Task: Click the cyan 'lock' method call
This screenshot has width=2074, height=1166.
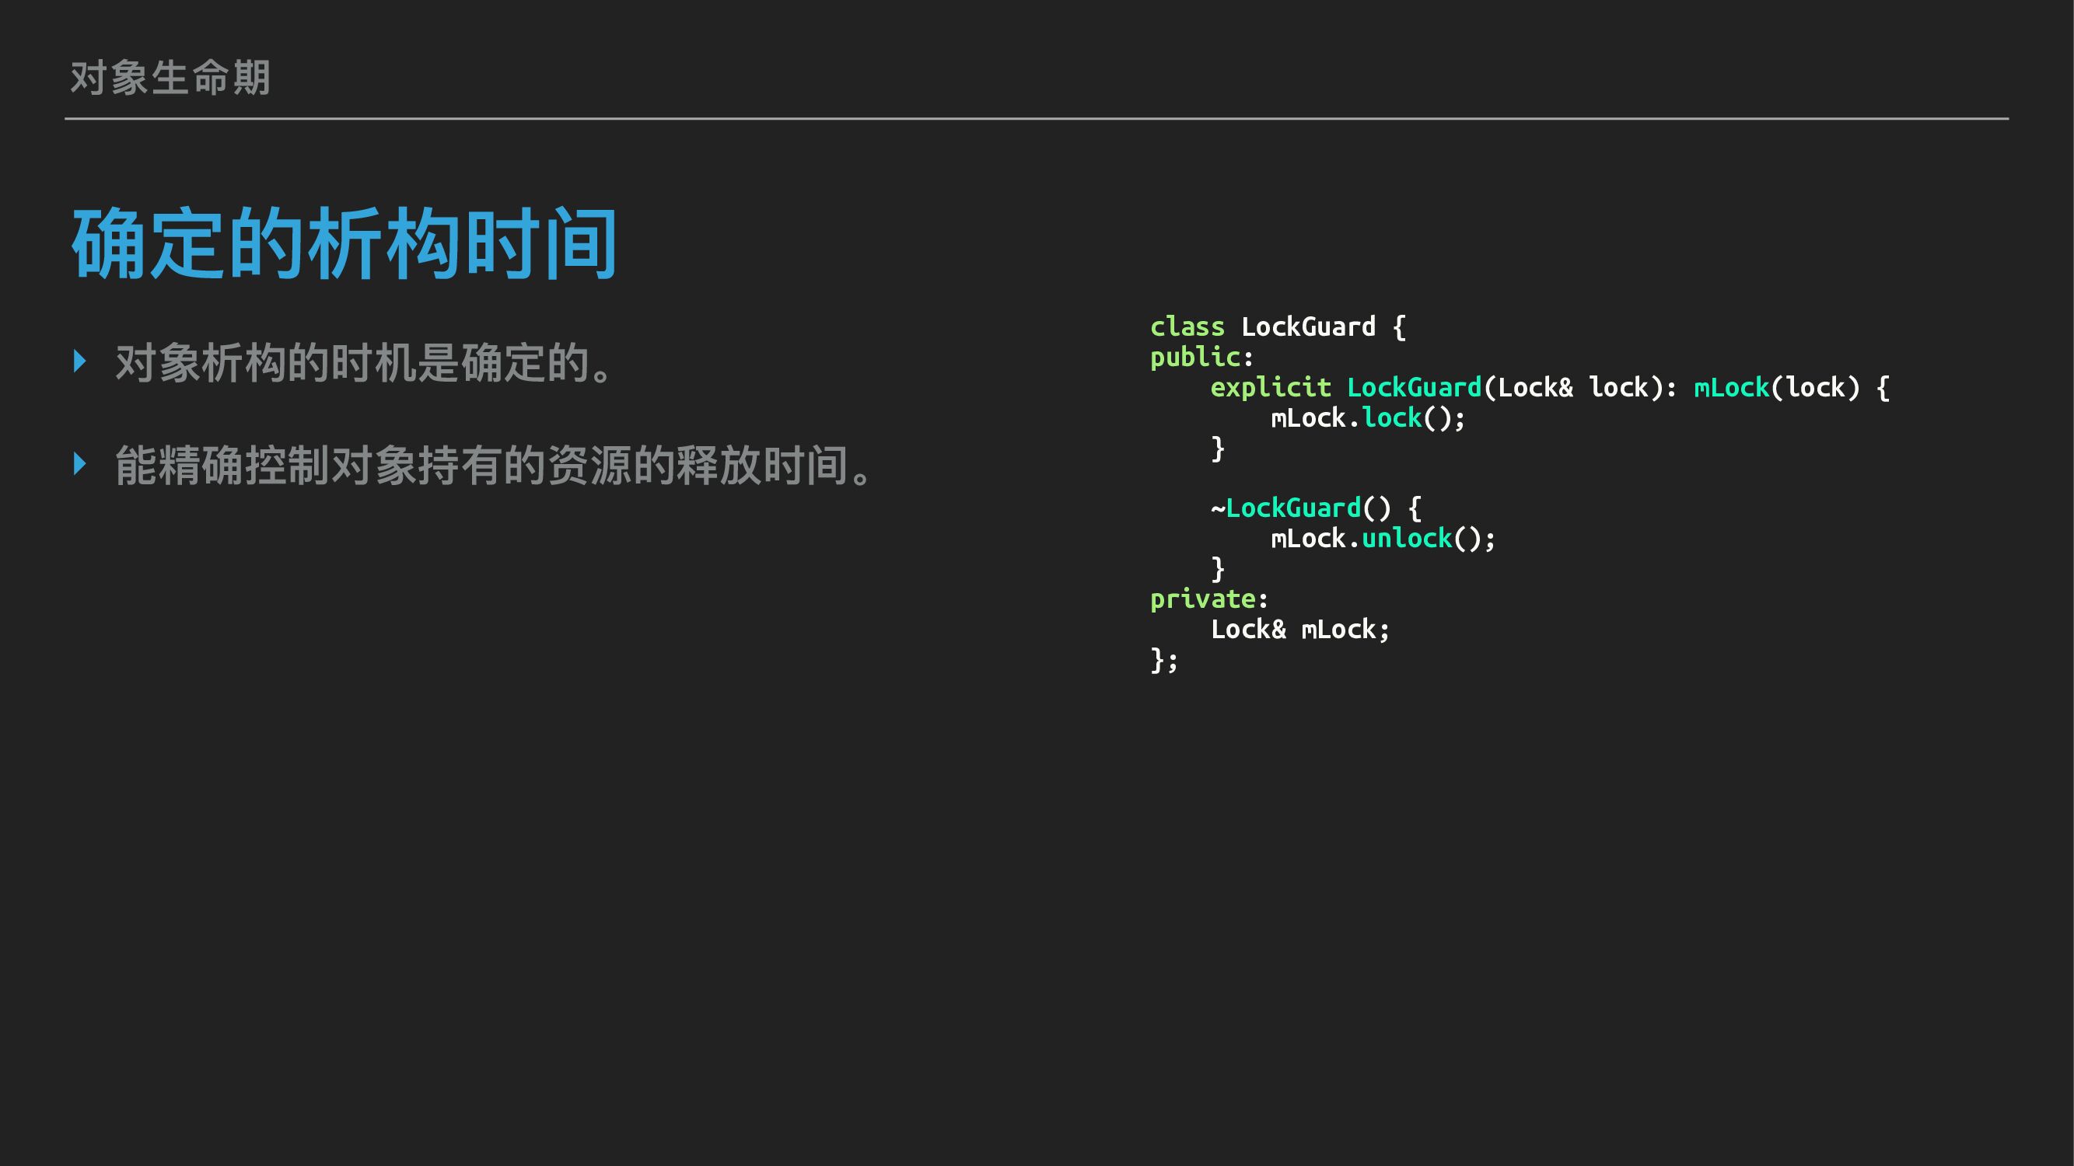Action: (1391, 418)
